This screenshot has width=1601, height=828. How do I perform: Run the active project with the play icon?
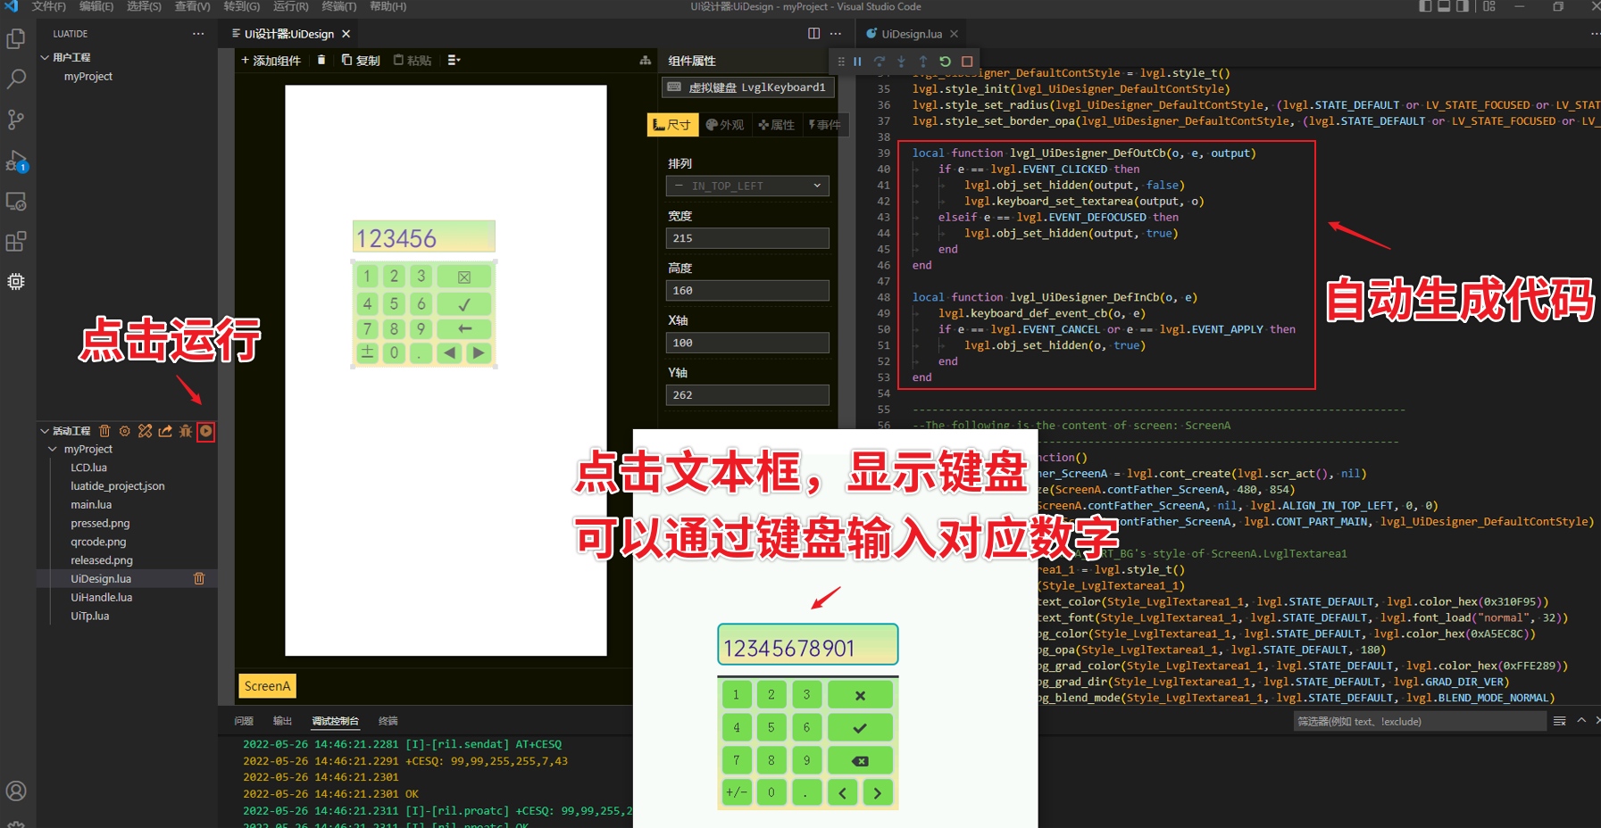pyautogui.click(x=206, y=431)
